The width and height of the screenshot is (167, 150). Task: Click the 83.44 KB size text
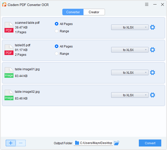[x=21, y=76]
